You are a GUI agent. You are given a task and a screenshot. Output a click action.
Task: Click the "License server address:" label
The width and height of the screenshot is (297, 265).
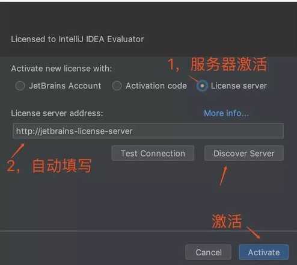tap(57, 113)
